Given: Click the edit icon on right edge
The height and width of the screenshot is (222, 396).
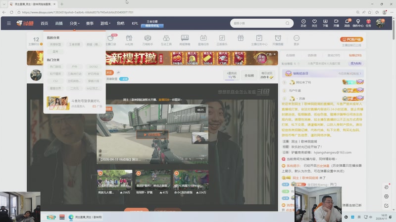Looking at the screenshot, I should [x=386, y=206].
